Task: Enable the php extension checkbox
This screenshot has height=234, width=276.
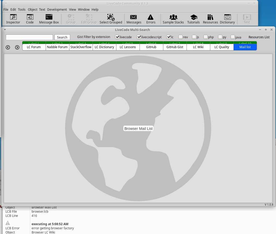Action: coord(206,37)
